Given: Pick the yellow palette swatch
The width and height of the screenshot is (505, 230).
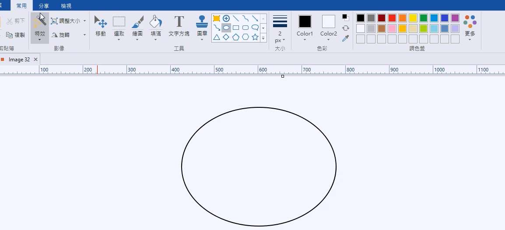Looking at the screenshot, I should click(x=413, y=18).
